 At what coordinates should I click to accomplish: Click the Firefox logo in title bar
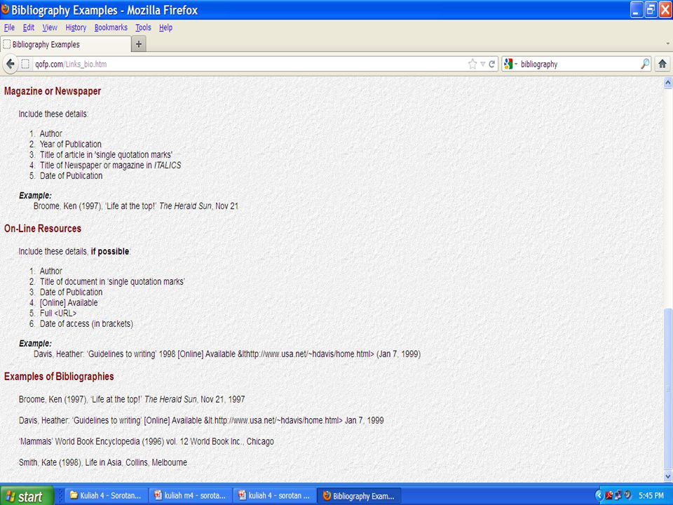click(x=5, y=9)
